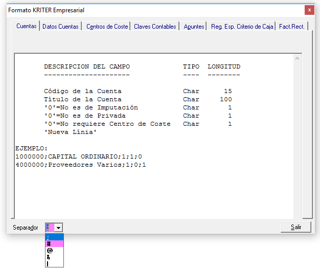The width and height of the screenshot is (320, 269).
Task: Click the LONGITUD column header
Action: coord(224,66)
